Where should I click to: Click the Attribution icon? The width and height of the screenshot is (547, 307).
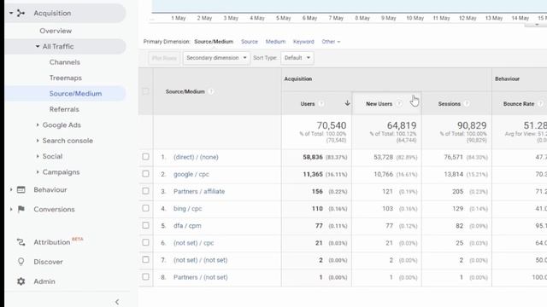21,242
